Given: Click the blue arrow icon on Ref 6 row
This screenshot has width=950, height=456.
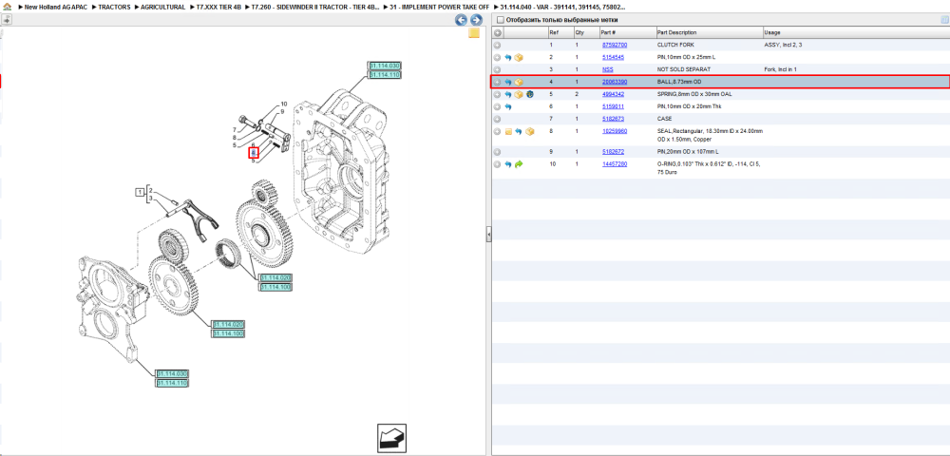Looking at the screenshot, I should pyautogui.click(x=508, y=106).
